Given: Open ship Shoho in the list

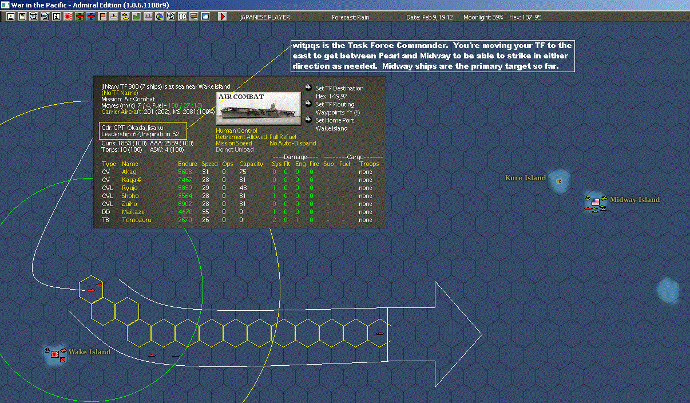Looking at the screenshot, I should coord(130,196).
